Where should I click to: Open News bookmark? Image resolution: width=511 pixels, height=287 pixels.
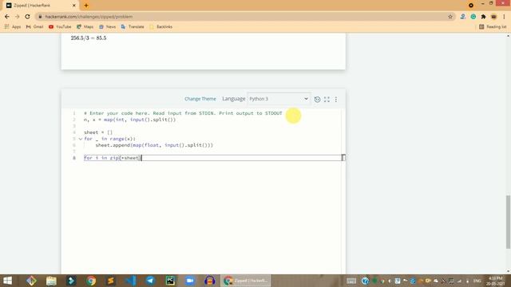pyautogui.click(x=107, y=26)
